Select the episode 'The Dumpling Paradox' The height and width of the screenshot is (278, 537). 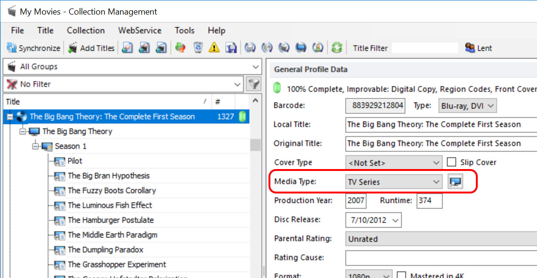(105, 250)
